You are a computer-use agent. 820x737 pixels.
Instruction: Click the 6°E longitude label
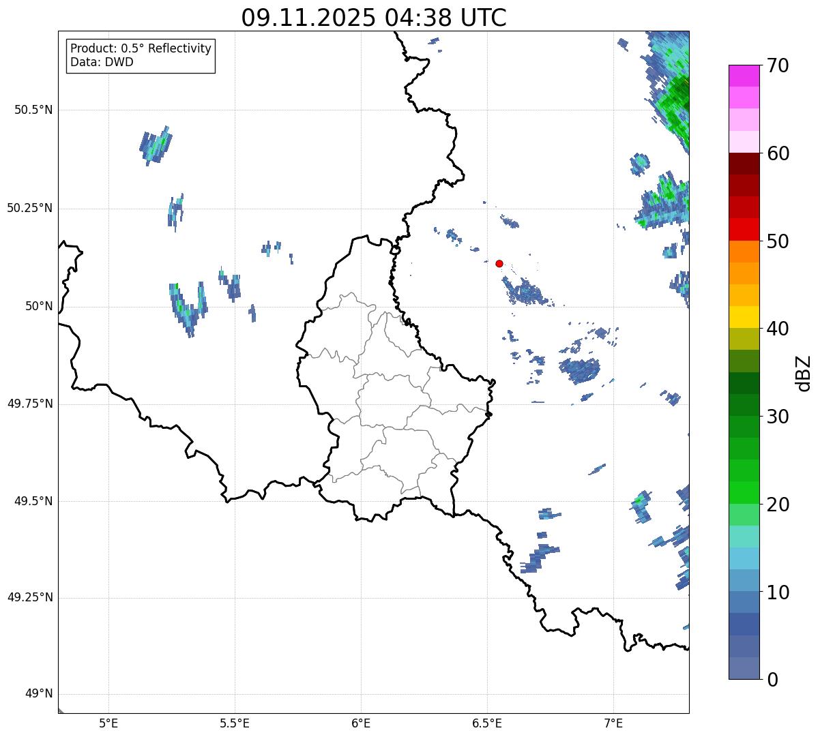(361, 723)
